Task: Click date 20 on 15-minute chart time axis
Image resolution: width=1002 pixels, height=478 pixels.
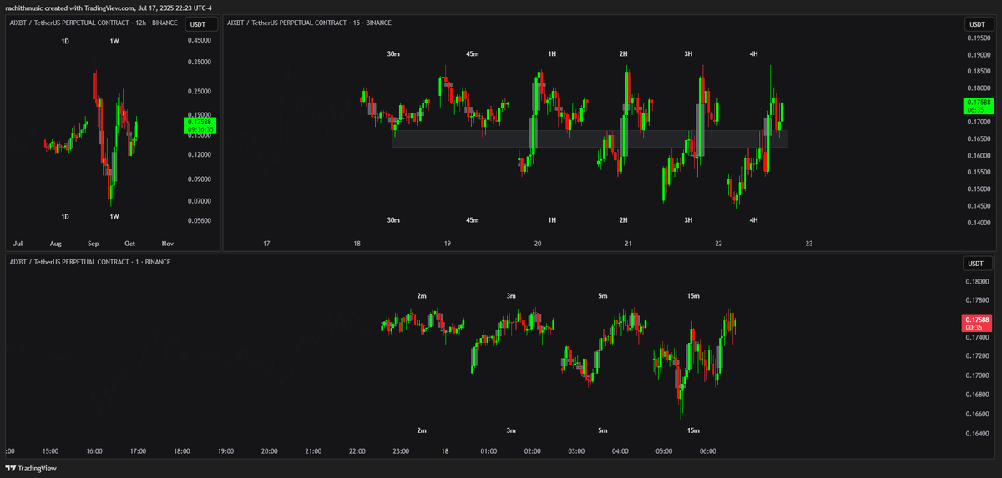Action: [x=538, y=244]
